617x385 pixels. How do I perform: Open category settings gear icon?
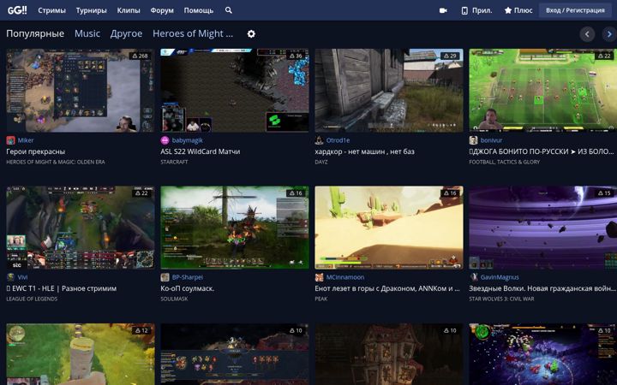point(251,33)
